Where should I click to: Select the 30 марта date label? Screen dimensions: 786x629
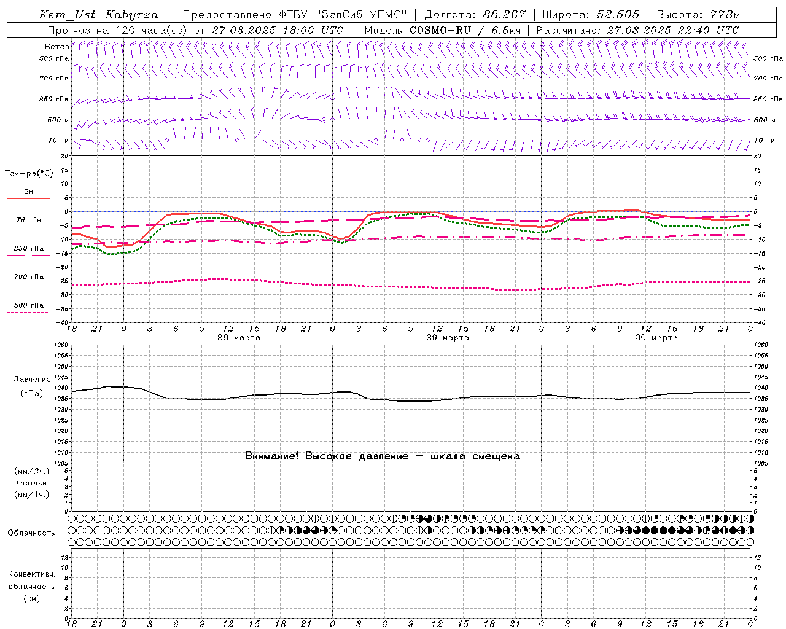point(656,338)
